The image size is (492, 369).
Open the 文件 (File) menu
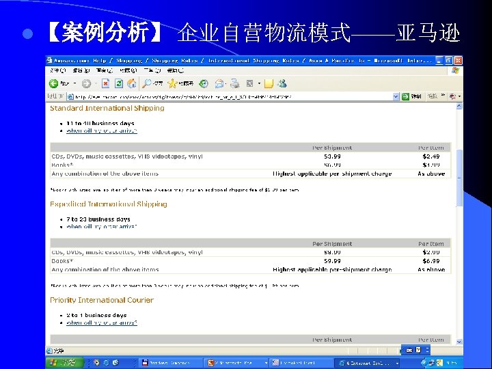[x=57, y=70]
